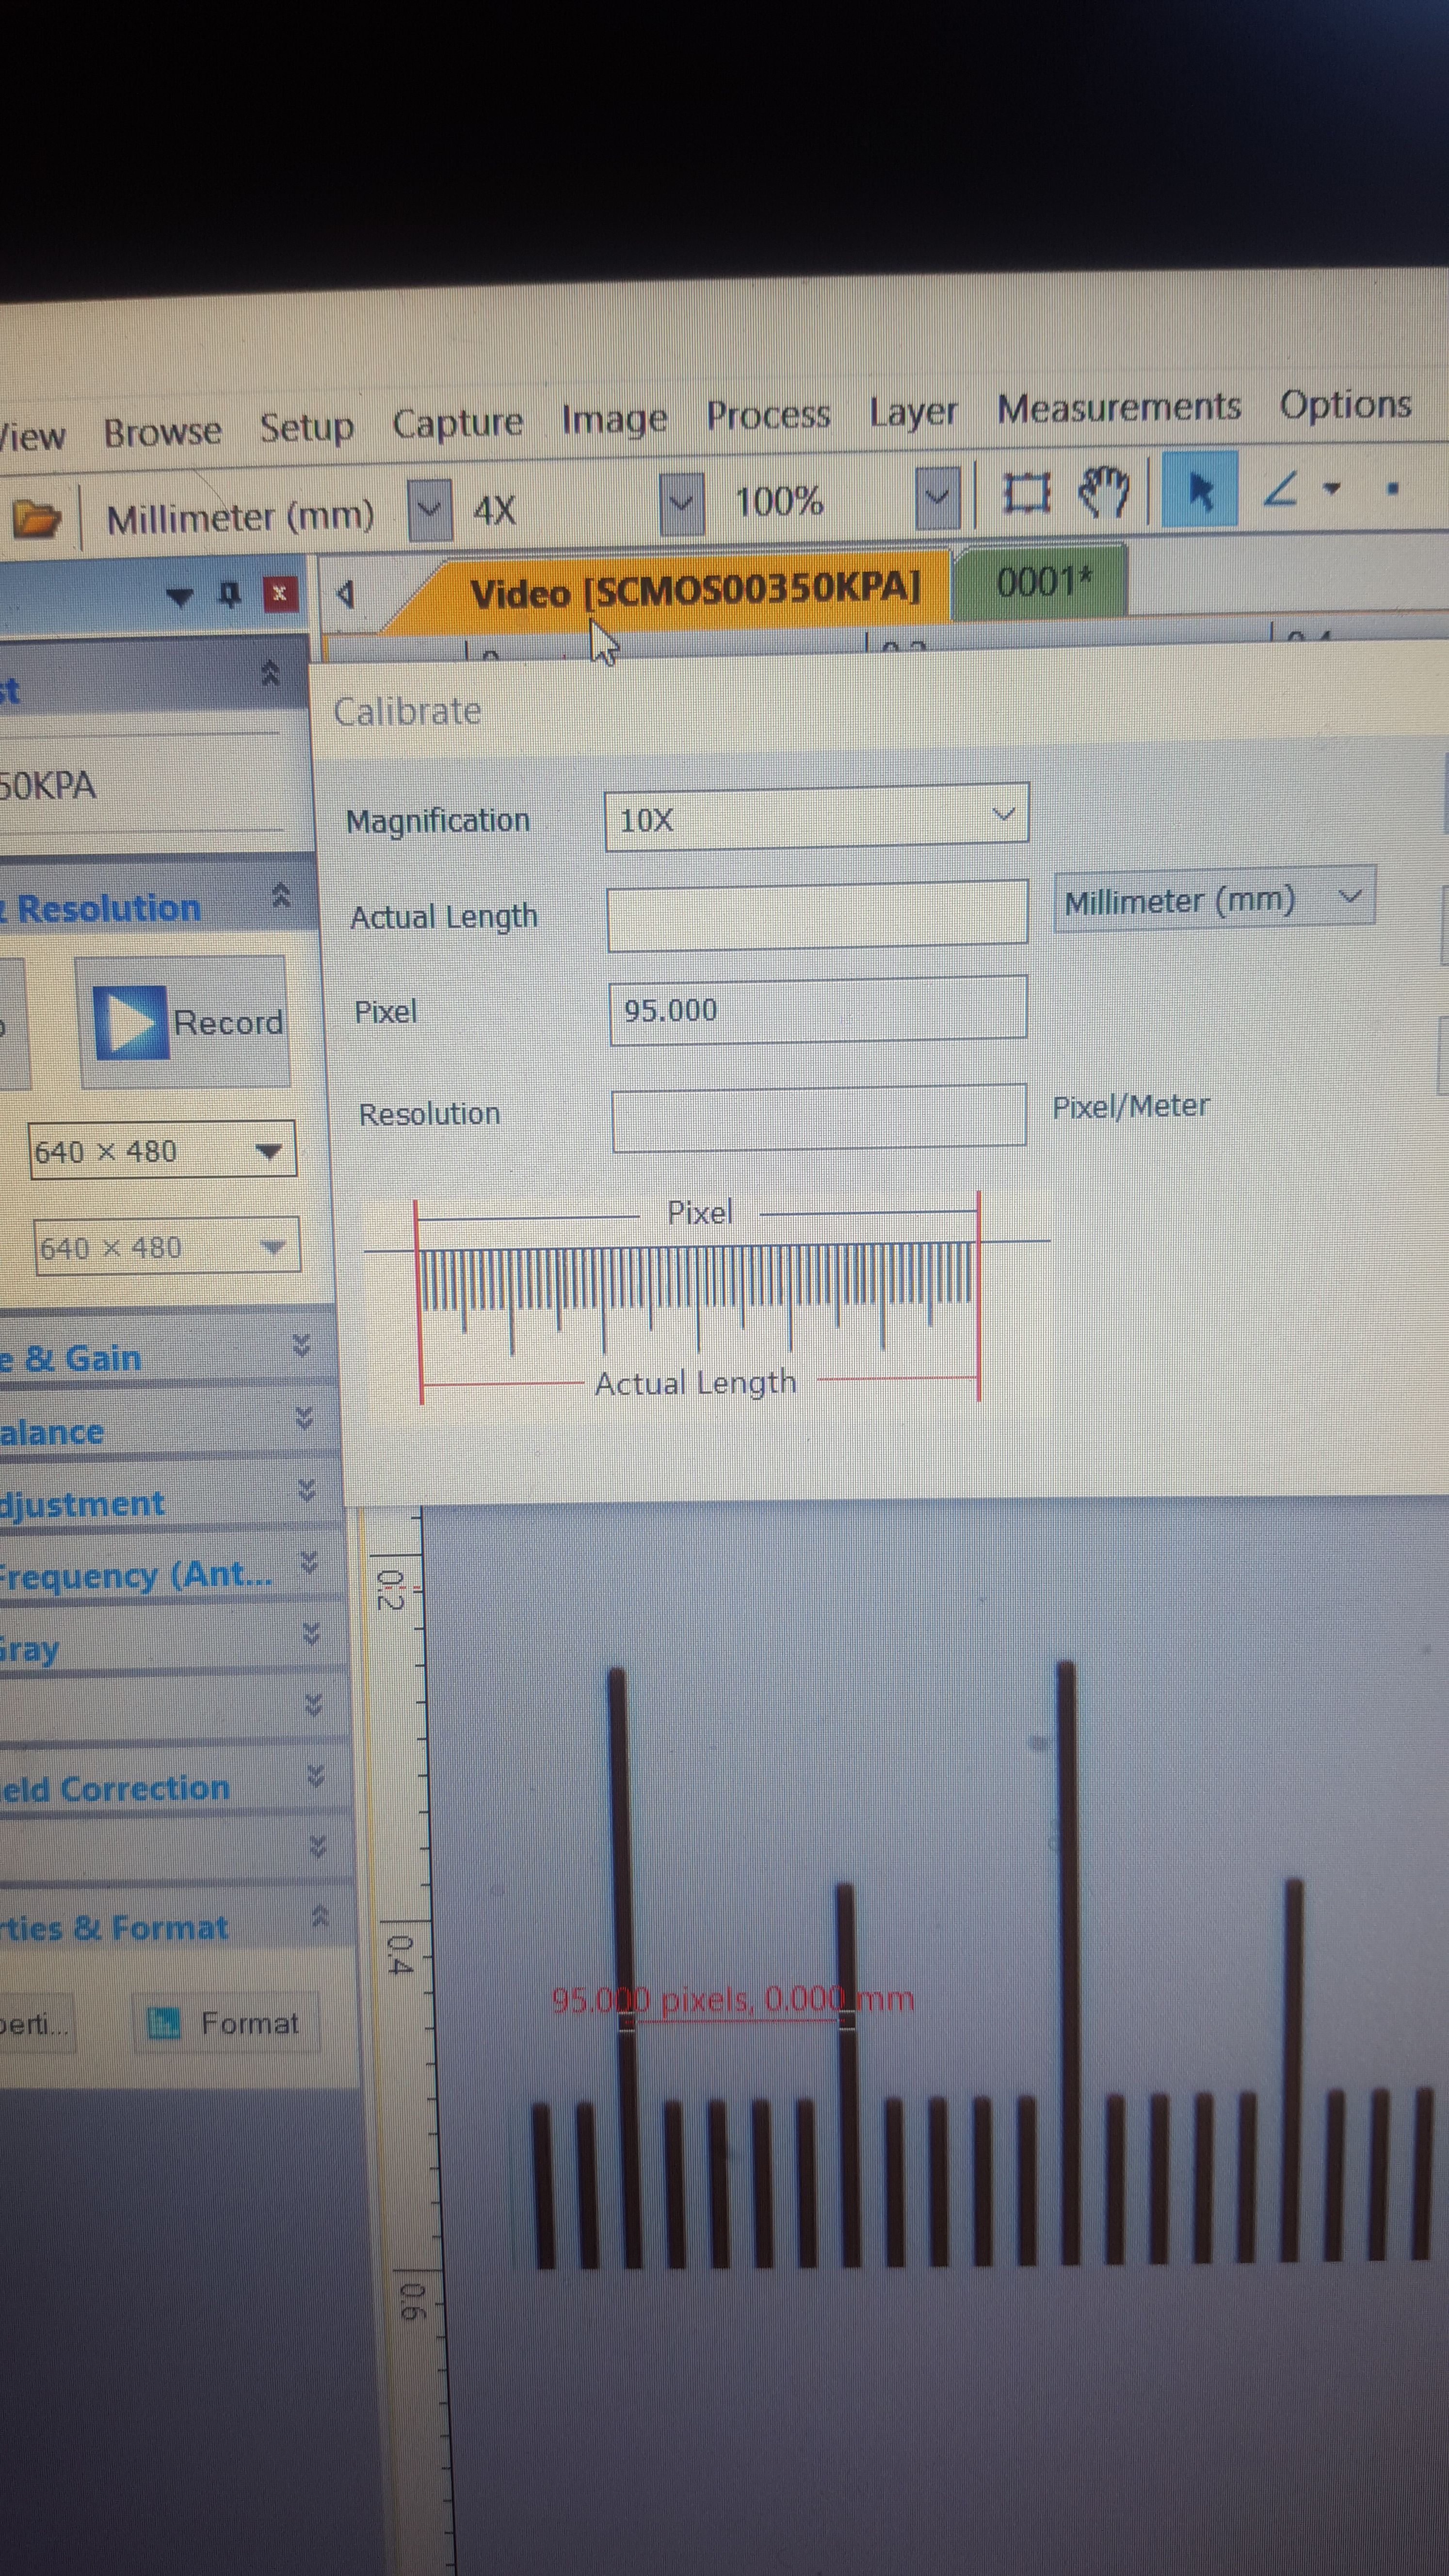Toggle the side panel pin icon

click(230, 595)
